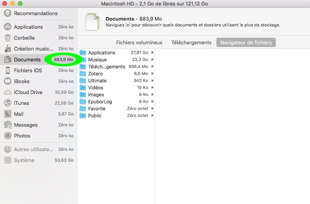This screenshot has width=310, height=204.
Task: Open Recommandations in the sidebar
Action: tap(36, 14)
